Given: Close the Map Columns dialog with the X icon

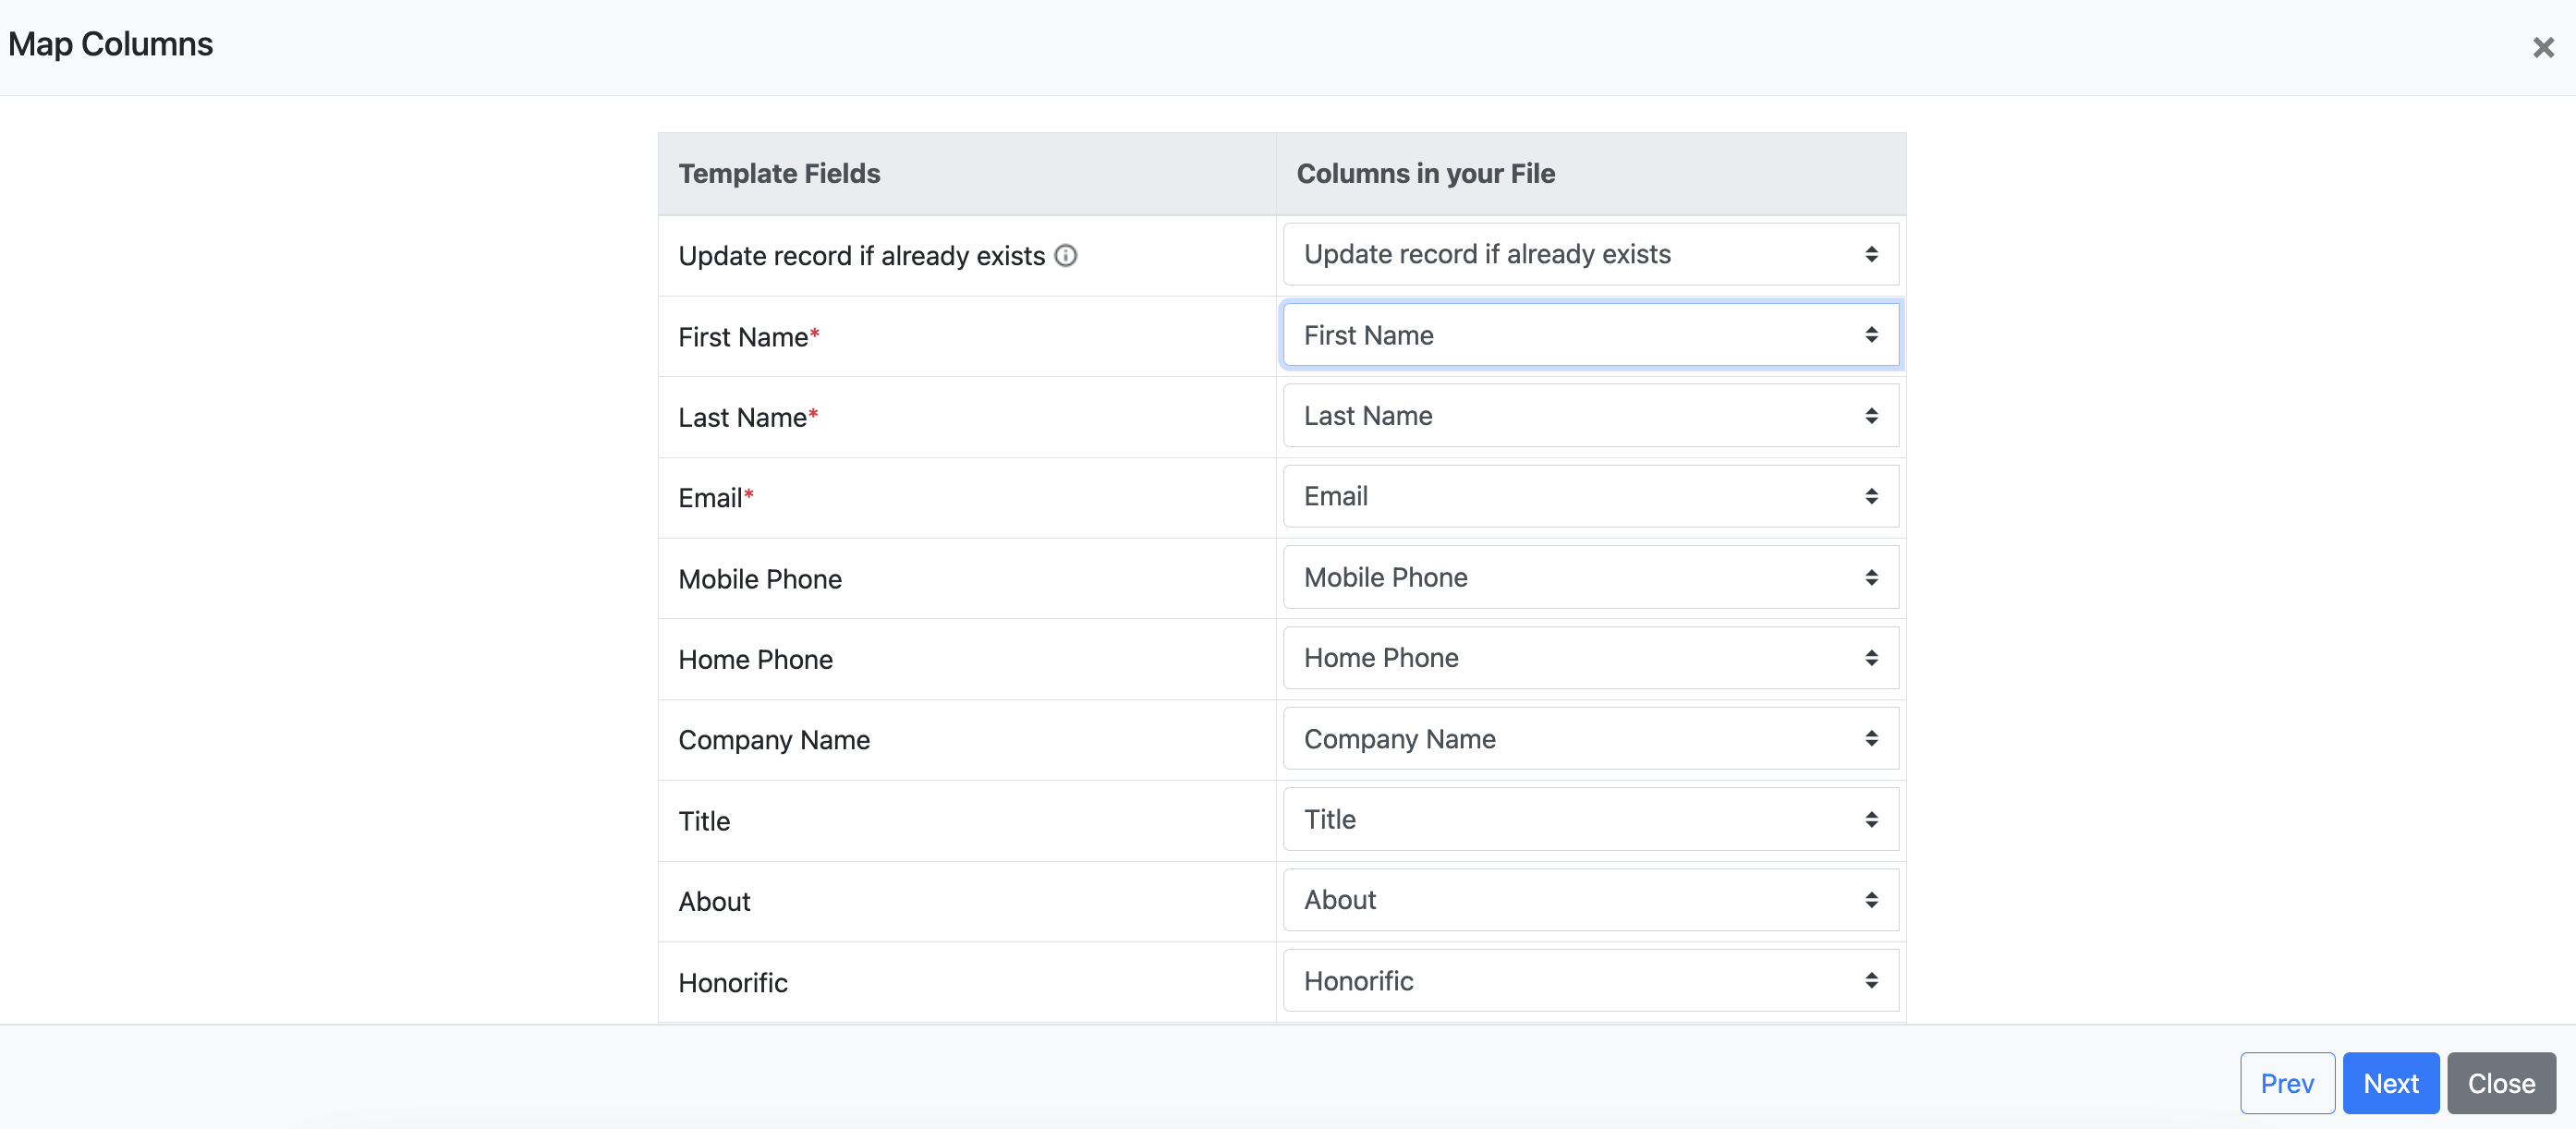Looking at the screenshot, I should pos(2543,47).
